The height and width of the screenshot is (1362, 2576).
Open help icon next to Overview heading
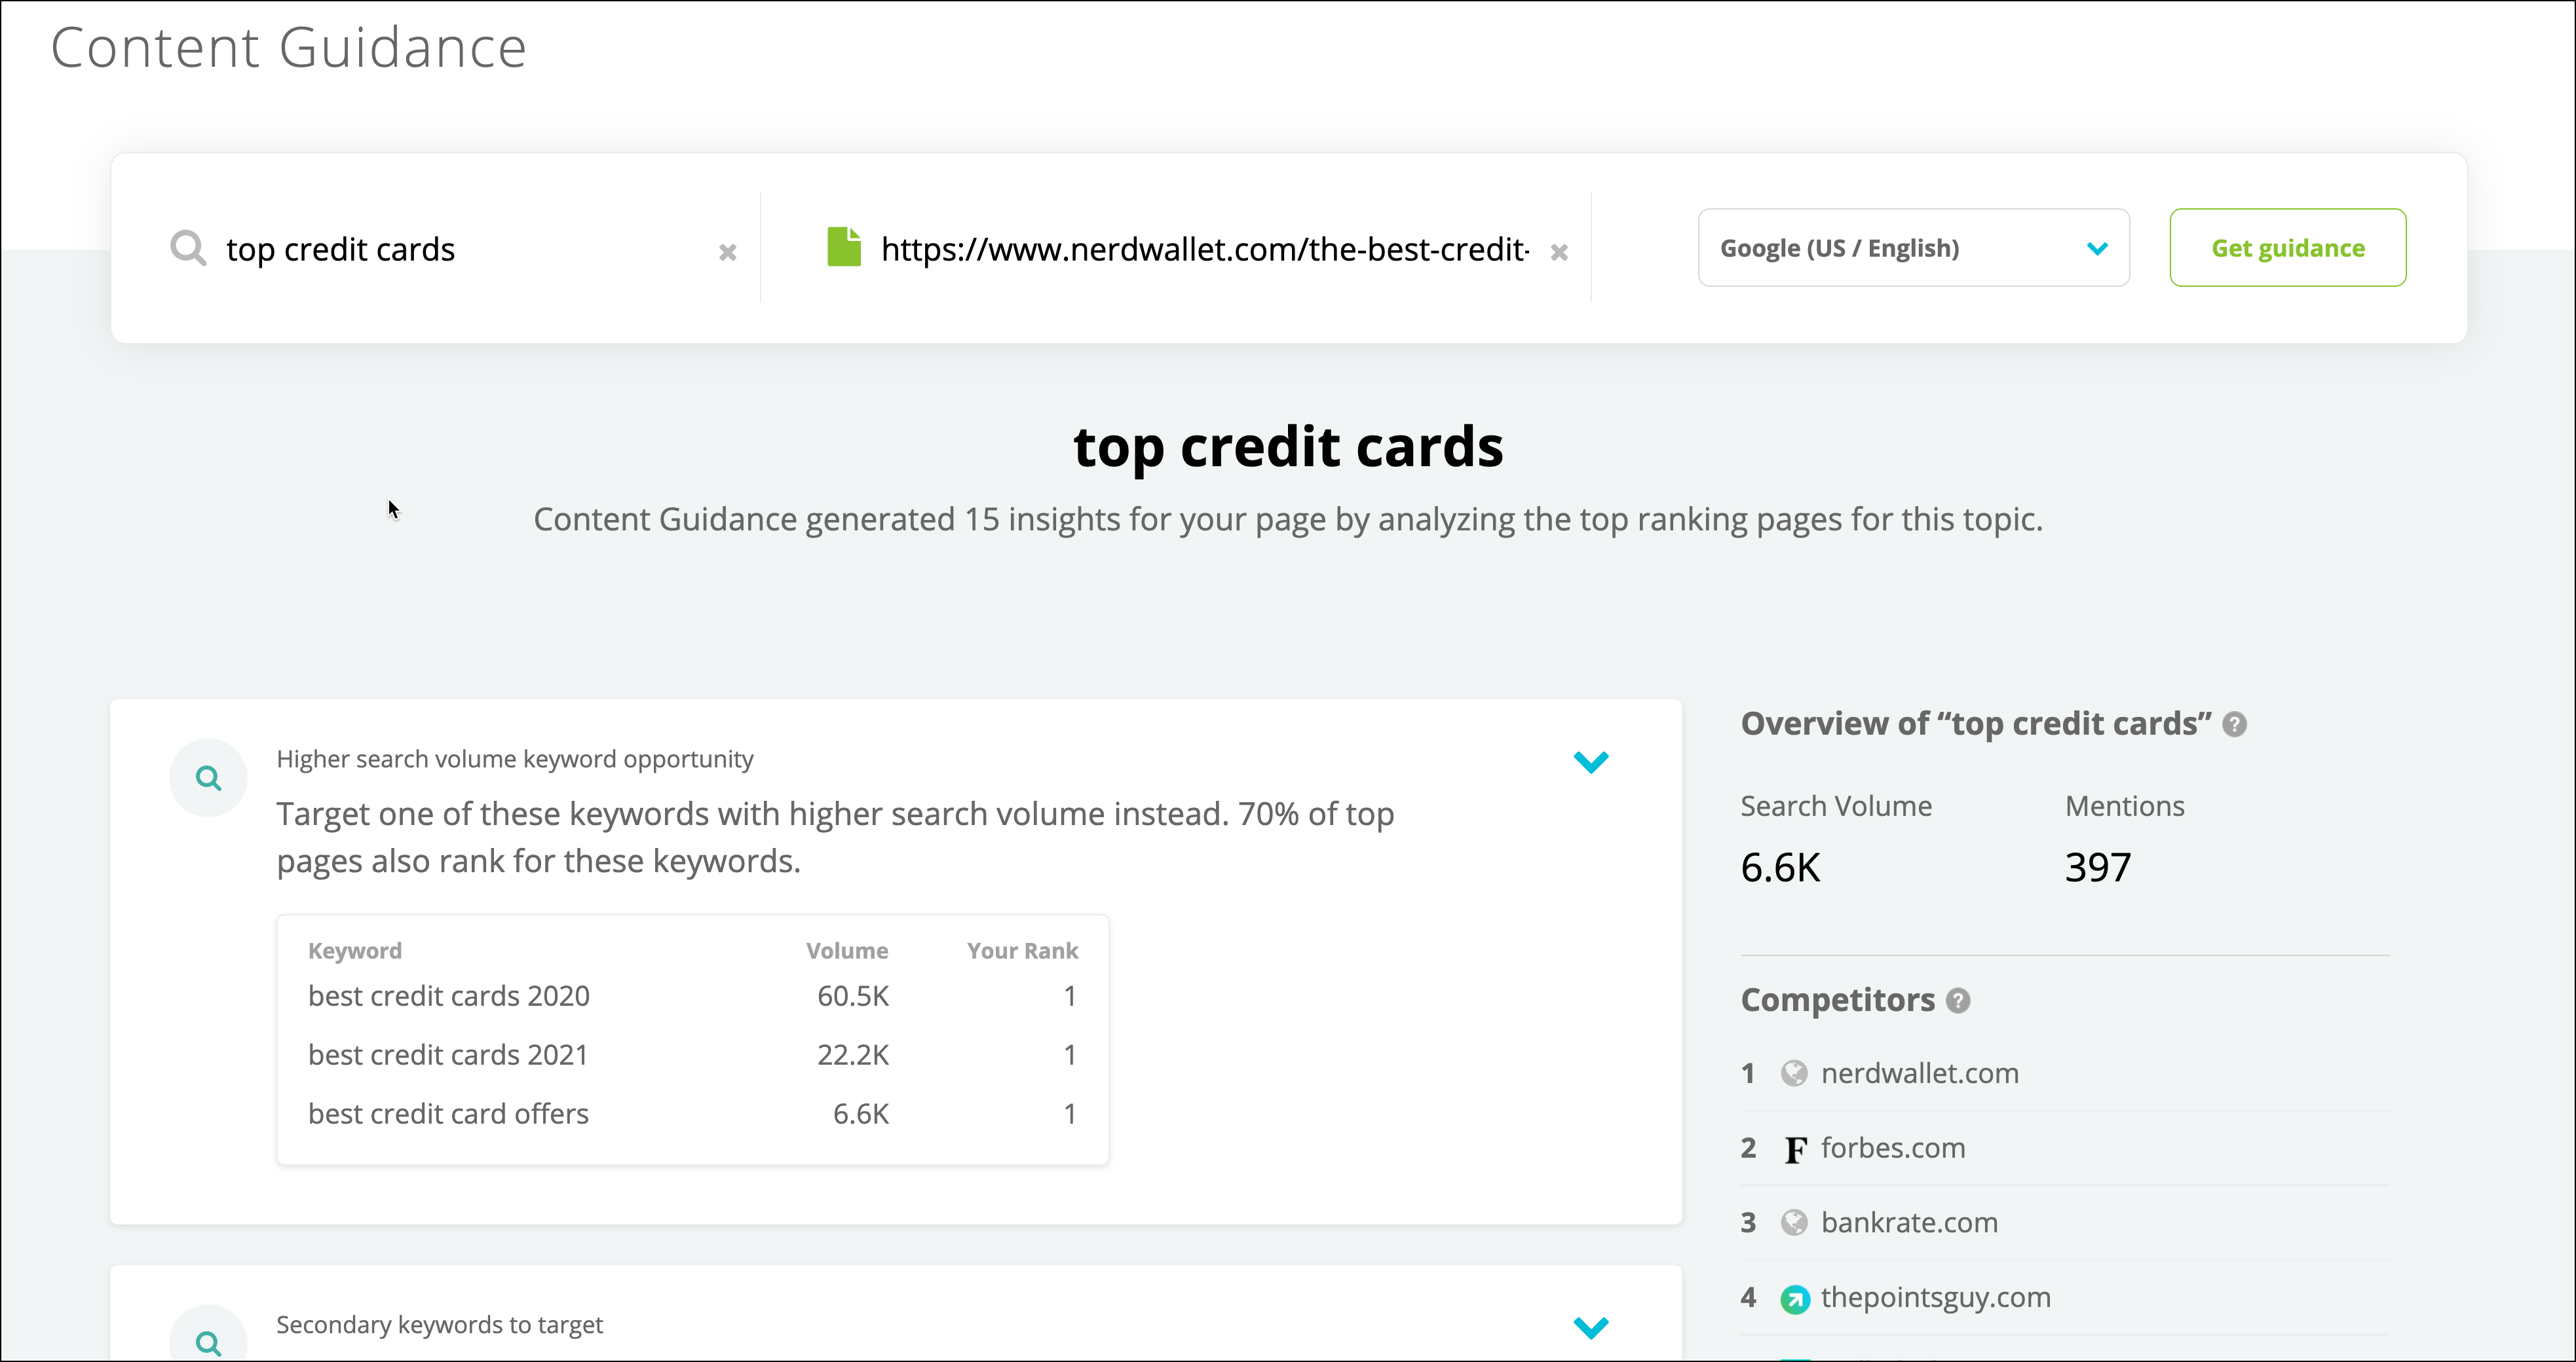[x=2235, y=724]
